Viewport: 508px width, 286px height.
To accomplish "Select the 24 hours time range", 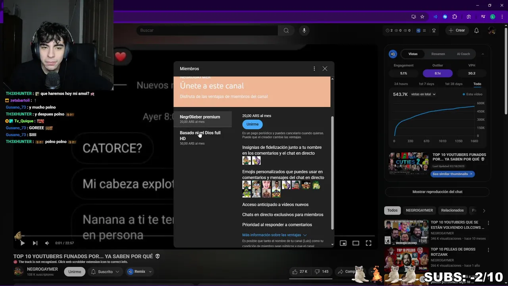I will (x=401, y=84).
